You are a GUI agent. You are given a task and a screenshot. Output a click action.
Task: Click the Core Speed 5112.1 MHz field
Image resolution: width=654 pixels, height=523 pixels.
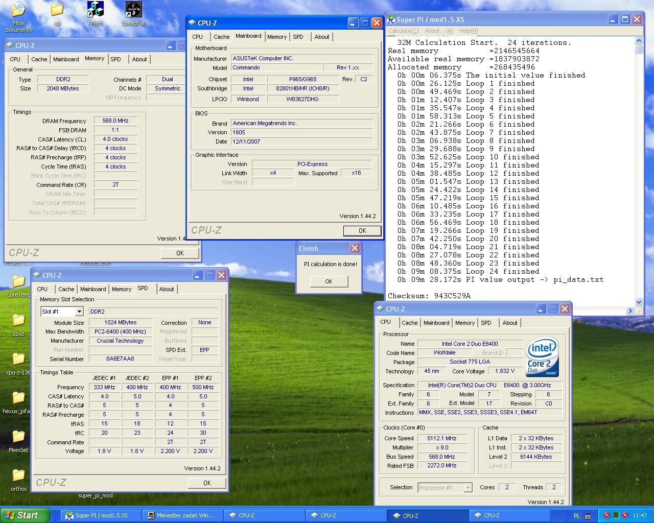(442, 438)
